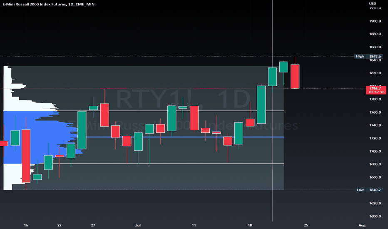Image resolution: width=388 pixels, height=229 pixels.
Task: Click the tall green candle closing near 1800
Action: pos(261,105)
